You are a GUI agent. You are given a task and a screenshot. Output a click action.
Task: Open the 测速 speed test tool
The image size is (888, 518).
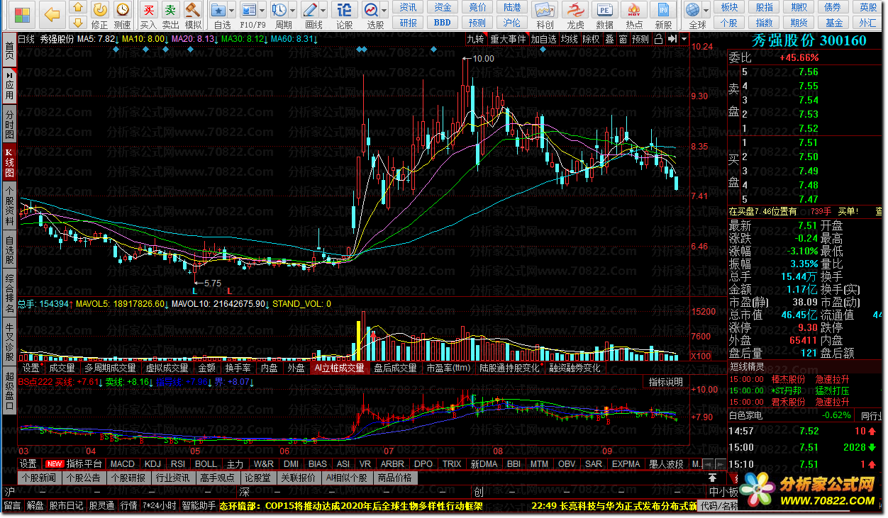pos(122,15)
